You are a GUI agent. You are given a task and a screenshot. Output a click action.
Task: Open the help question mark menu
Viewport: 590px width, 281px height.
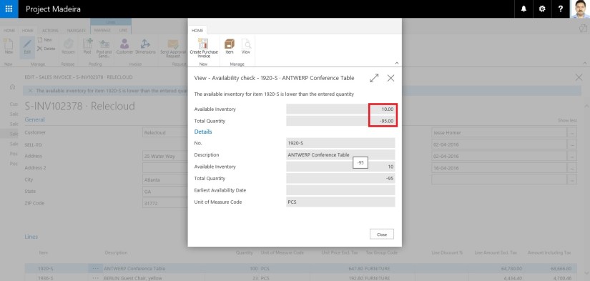point(561,9)
